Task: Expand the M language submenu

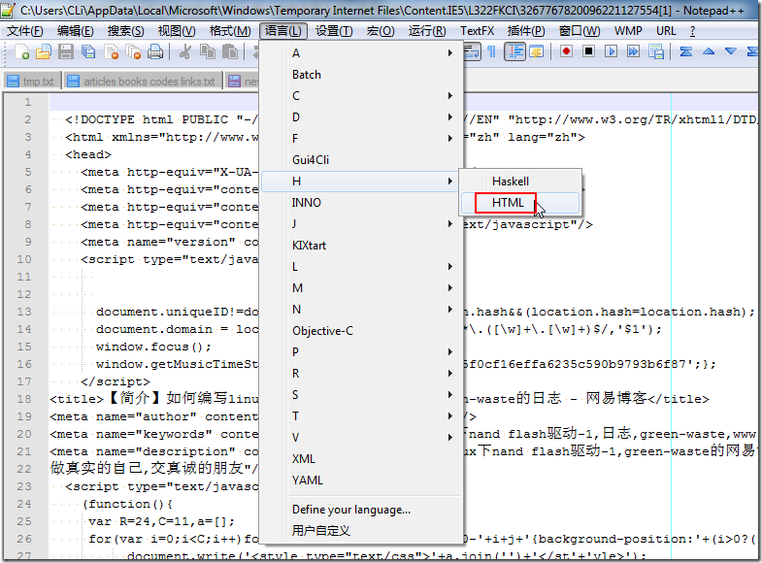Action: [x=360, y=288]
